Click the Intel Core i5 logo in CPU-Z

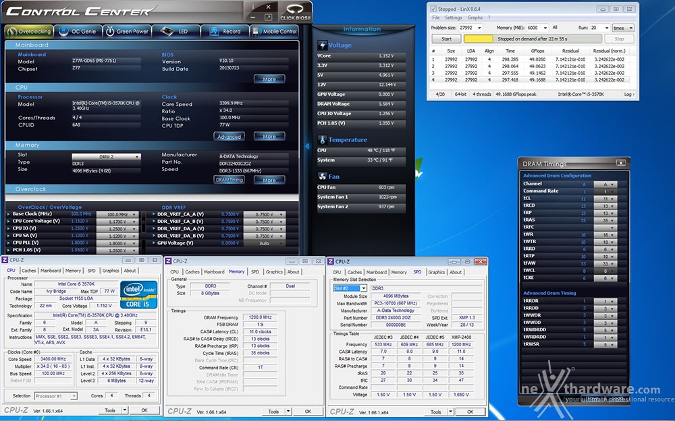coord(138,295)
